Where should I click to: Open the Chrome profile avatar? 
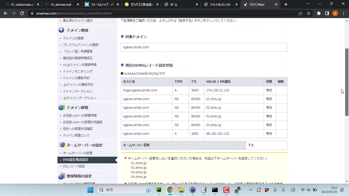coord(335,13)
